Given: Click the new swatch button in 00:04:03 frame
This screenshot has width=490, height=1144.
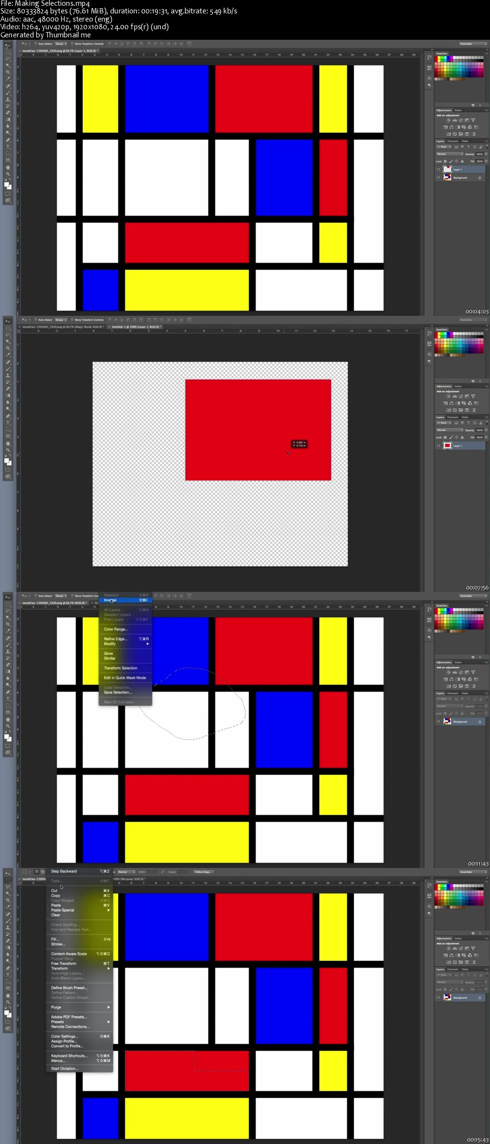Looking at the screenshot, I should tap(473, 105).
